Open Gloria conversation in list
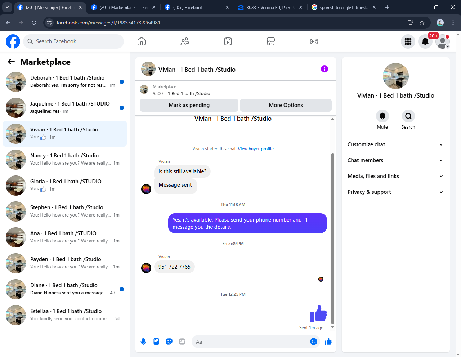 [65, 186]
